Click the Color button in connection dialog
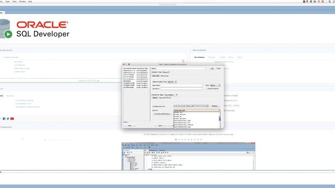 point(218,68)
